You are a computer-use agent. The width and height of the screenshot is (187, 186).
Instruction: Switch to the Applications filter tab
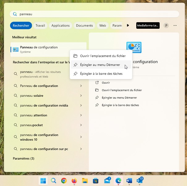(61, 25)
